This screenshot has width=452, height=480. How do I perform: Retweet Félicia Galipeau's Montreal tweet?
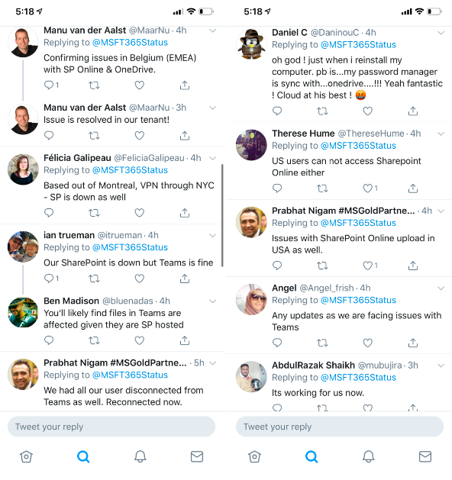tap(94, 212)
